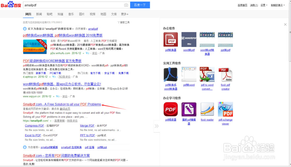Click the search tools filter icon
The height and width of the screenshot is (167, 291).
point(118,22)
